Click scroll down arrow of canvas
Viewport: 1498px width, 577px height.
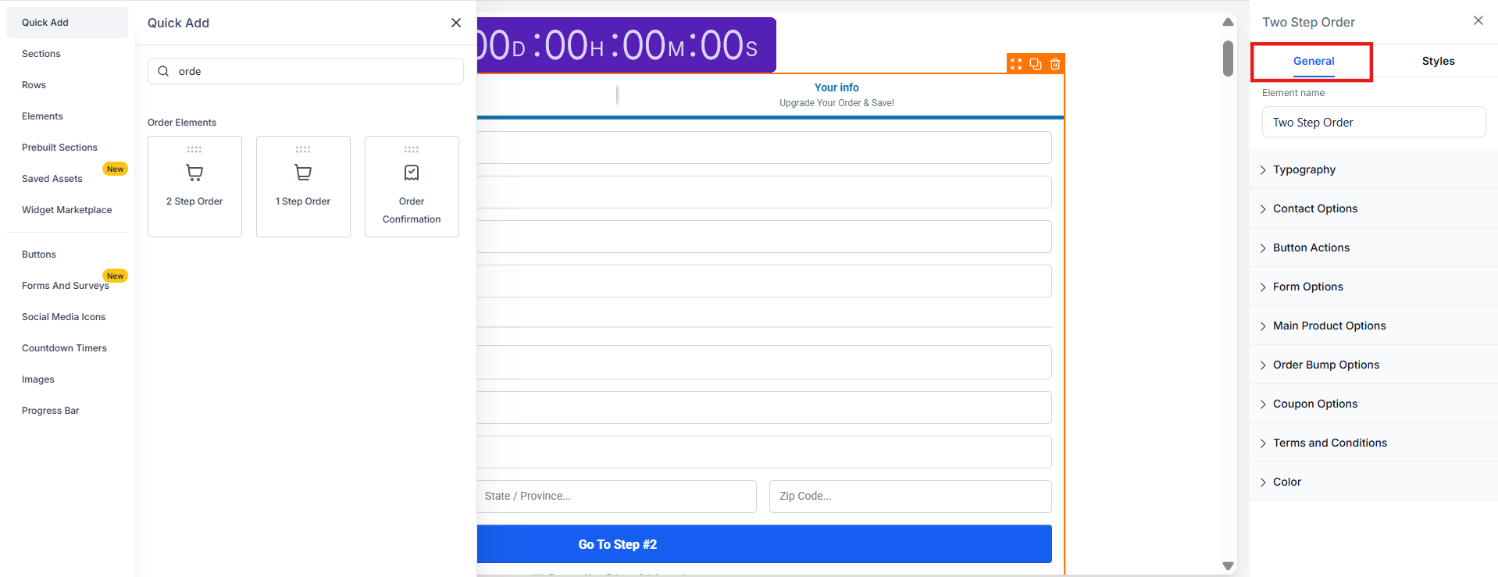point(1228,566)
